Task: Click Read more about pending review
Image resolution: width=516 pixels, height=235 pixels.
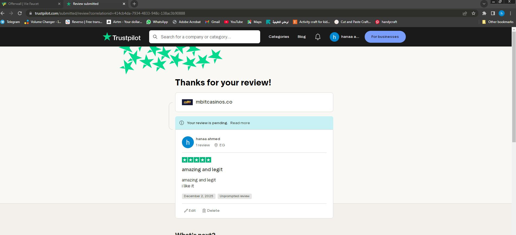Action: tap(240, 123)
